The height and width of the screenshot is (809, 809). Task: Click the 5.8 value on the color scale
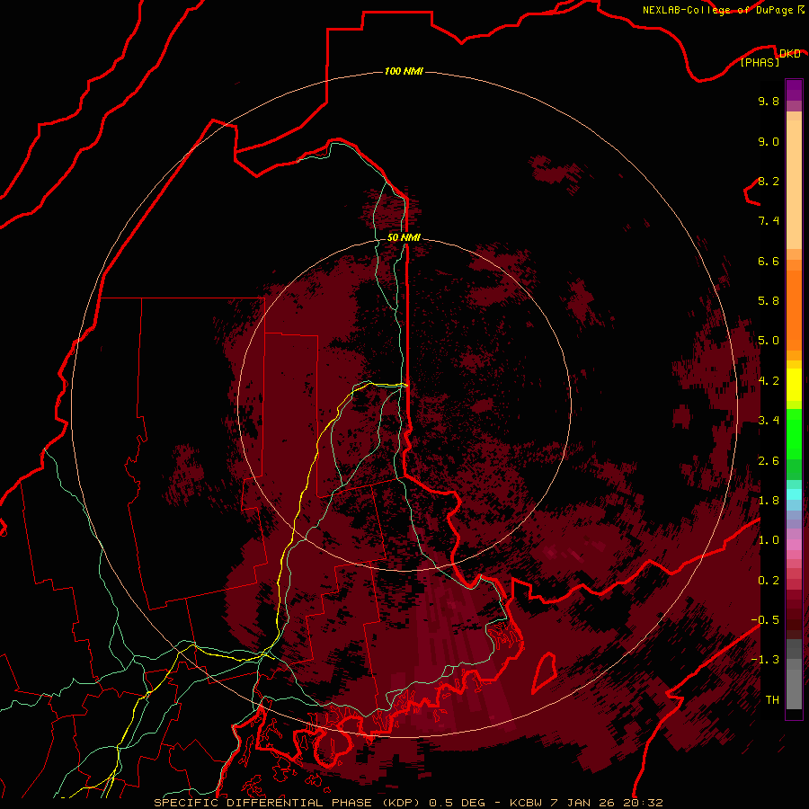[769, 301]
